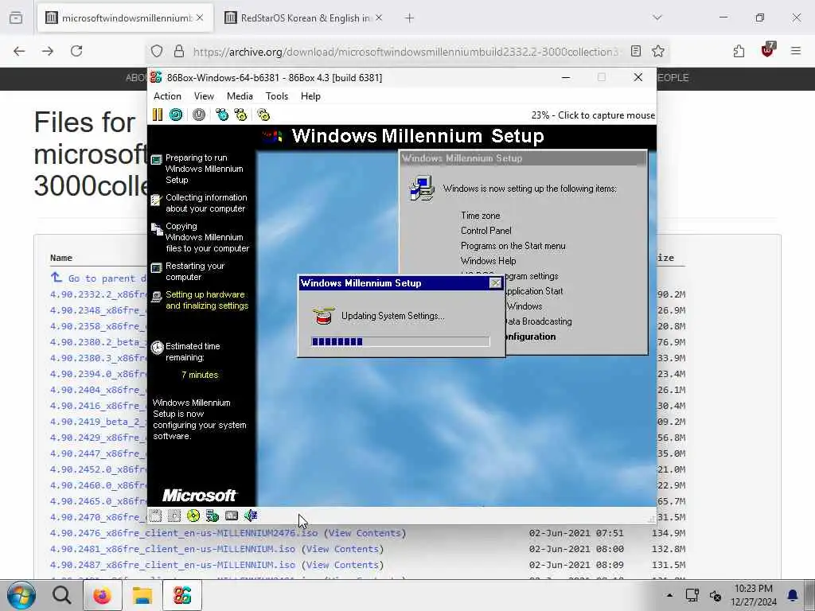Viewport: 815px width, 611px height.
Task: Close the RedStarOS tab
Action: point(379,18)
